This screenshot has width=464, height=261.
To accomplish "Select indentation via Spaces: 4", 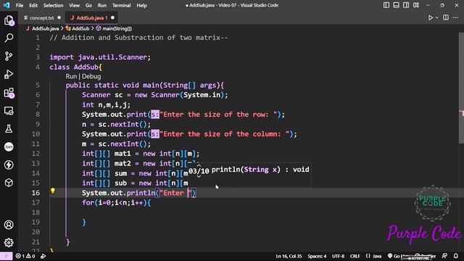I will [317, 256].
